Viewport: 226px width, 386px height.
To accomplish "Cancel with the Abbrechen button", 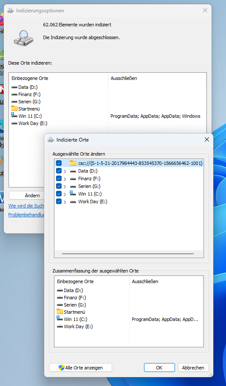I will 193,368.
